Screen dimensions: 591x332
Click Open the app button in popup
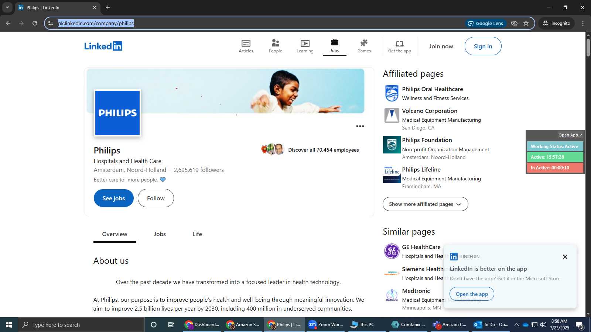[x=472, y=294]
